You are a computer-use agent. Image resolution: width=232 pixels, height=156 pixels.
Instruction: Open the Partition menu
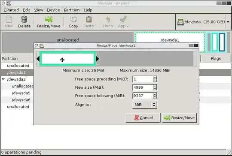[72, 10]
